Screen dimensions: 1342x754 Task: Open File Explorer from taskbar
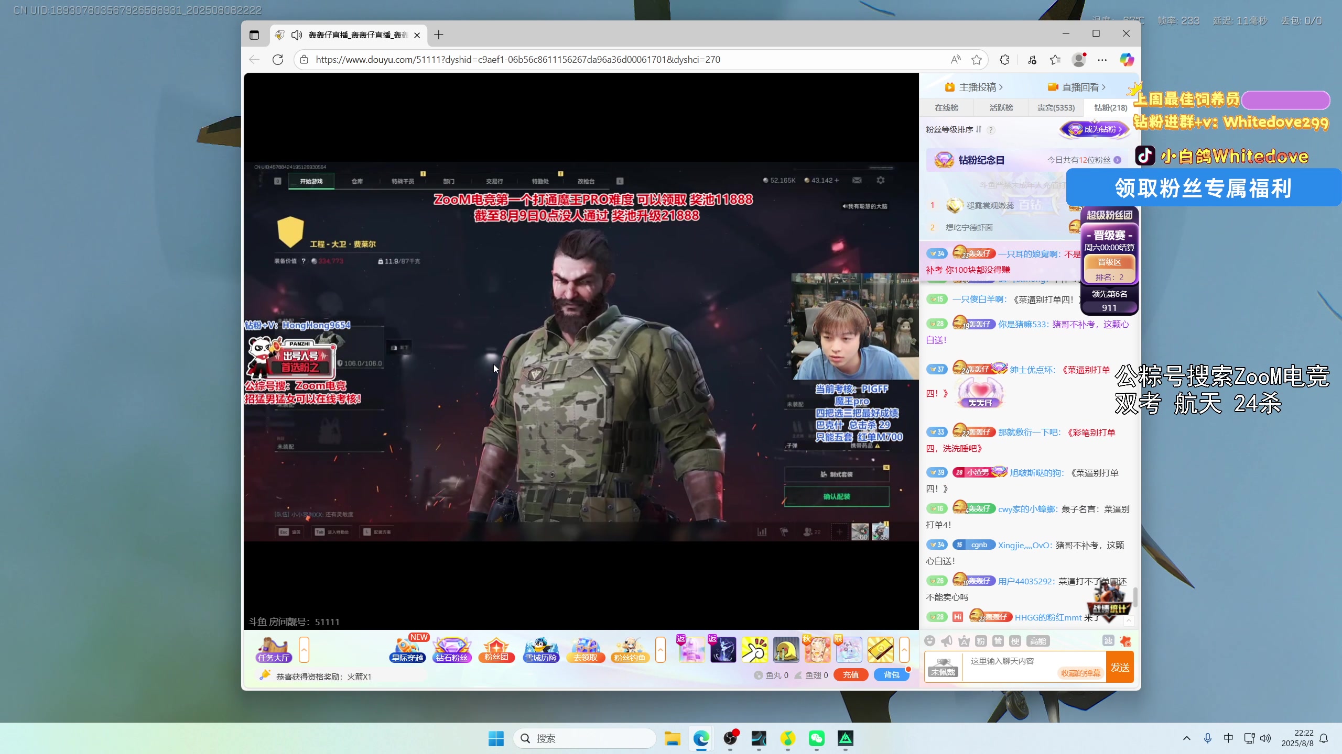pos(673,738)
